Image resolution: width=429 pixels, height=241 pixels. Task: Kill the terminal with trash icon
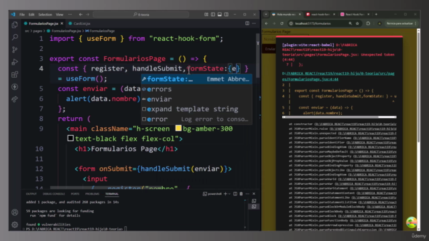(x=241, y=193)
